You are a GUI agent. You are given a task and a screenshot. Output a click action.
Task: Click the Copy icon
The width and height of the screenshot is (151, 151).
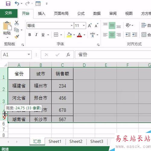click(x=16, y=30)
